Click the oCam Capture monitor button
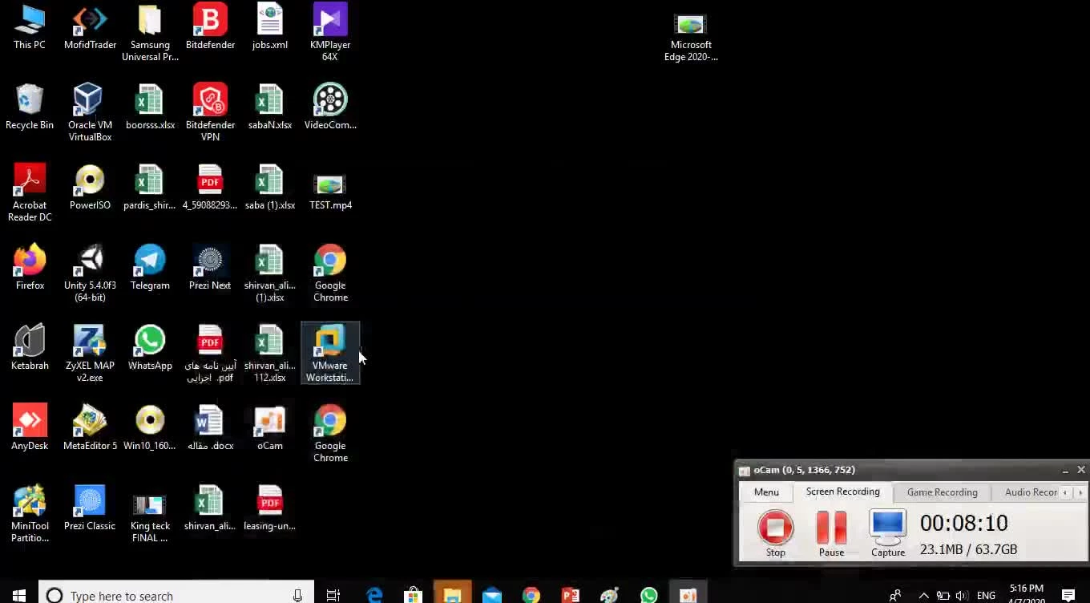The width and height of the screenshot is (1090, 603). point(887,532)
